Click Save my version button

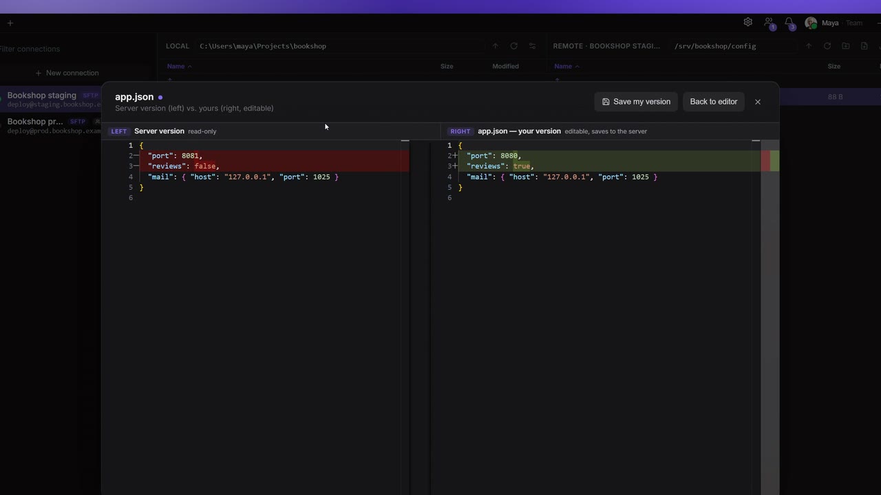(636, 102)
